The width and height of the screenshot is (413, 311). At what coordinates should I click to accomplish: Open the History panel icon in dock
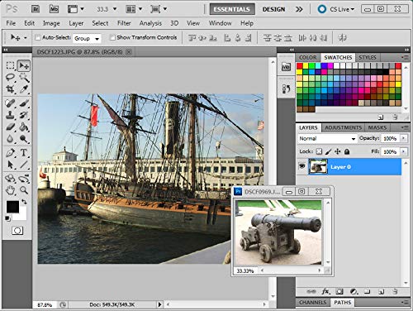pos(286,89)
